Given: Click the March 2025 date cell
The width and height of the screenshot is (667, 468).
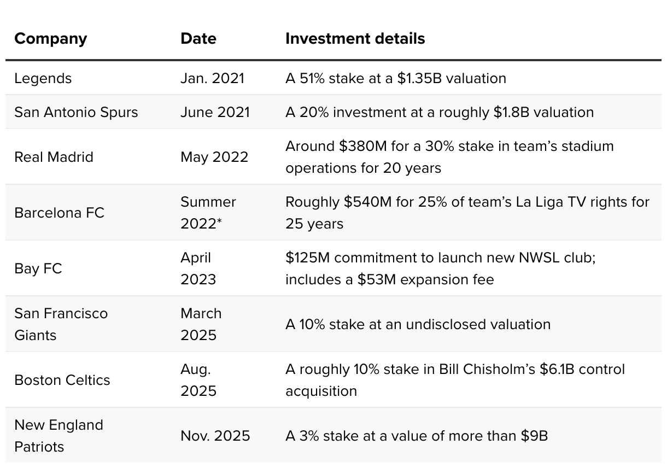Looking at the screenshot, I should click(x=201, y=324).
